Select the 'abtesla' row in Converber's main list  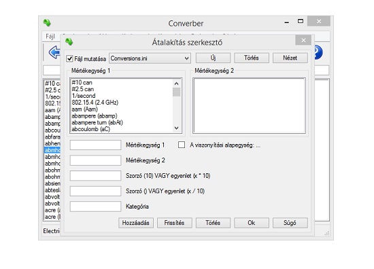[x=52, y=190]
